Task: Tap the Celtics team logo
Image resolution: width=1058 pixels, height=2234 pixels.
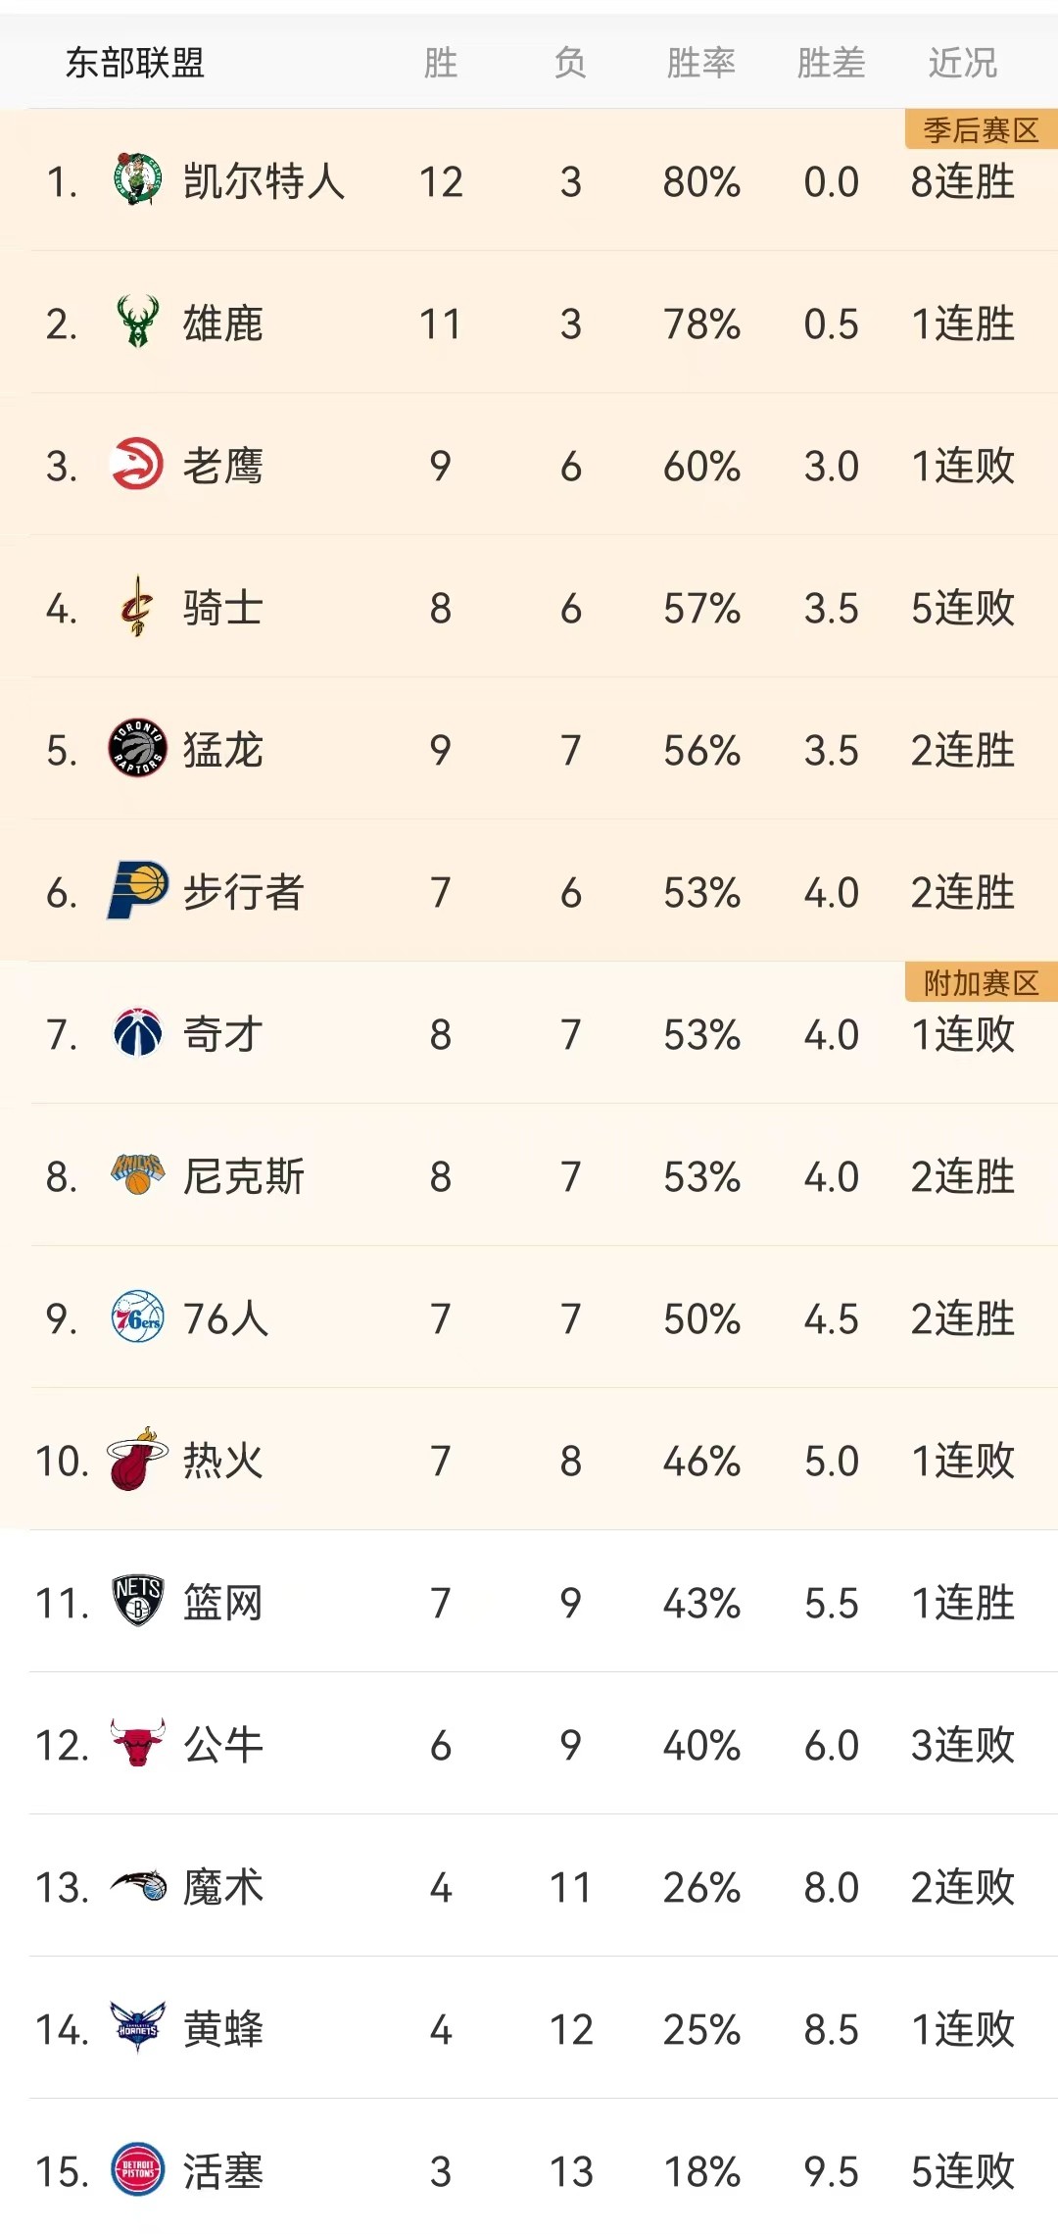Action: [x=137, y=179]
